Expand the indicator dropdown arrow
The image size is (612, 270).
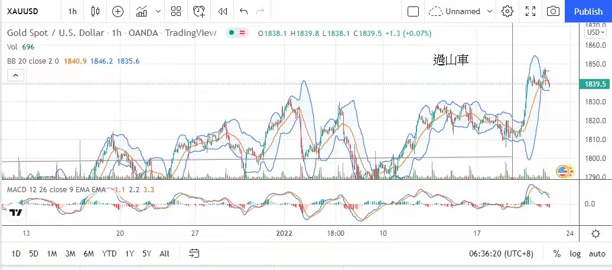(158, 11)
